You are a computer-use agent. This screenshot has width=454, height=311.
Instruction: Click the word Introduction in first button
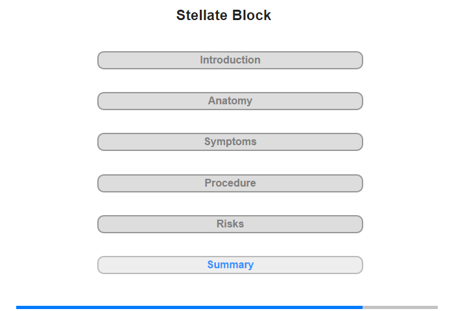pyautogui.click(x=230, y=60)
